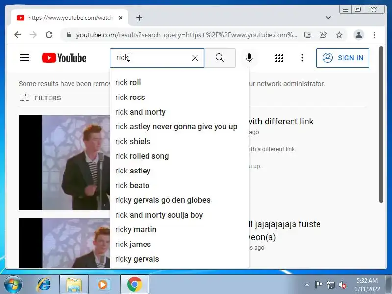
Task: Click the Chrome taskbar icon
Action: point(134,284)
